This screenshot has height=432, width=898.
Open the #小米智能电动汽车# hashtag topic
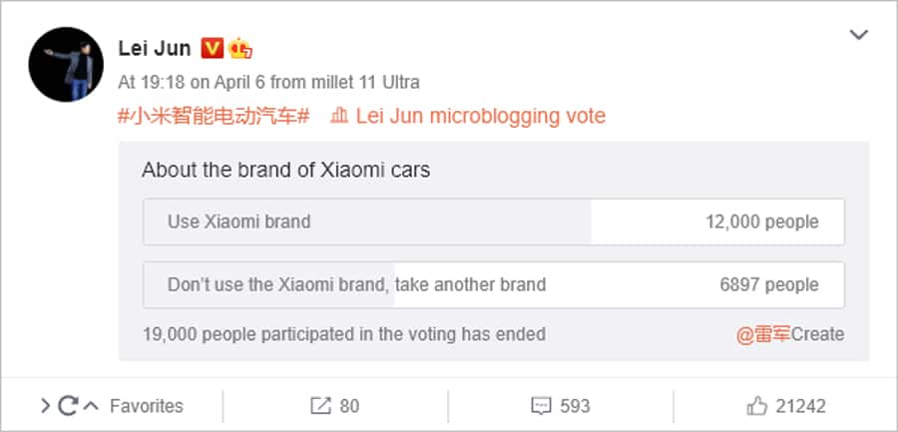[x=213, y=116]
